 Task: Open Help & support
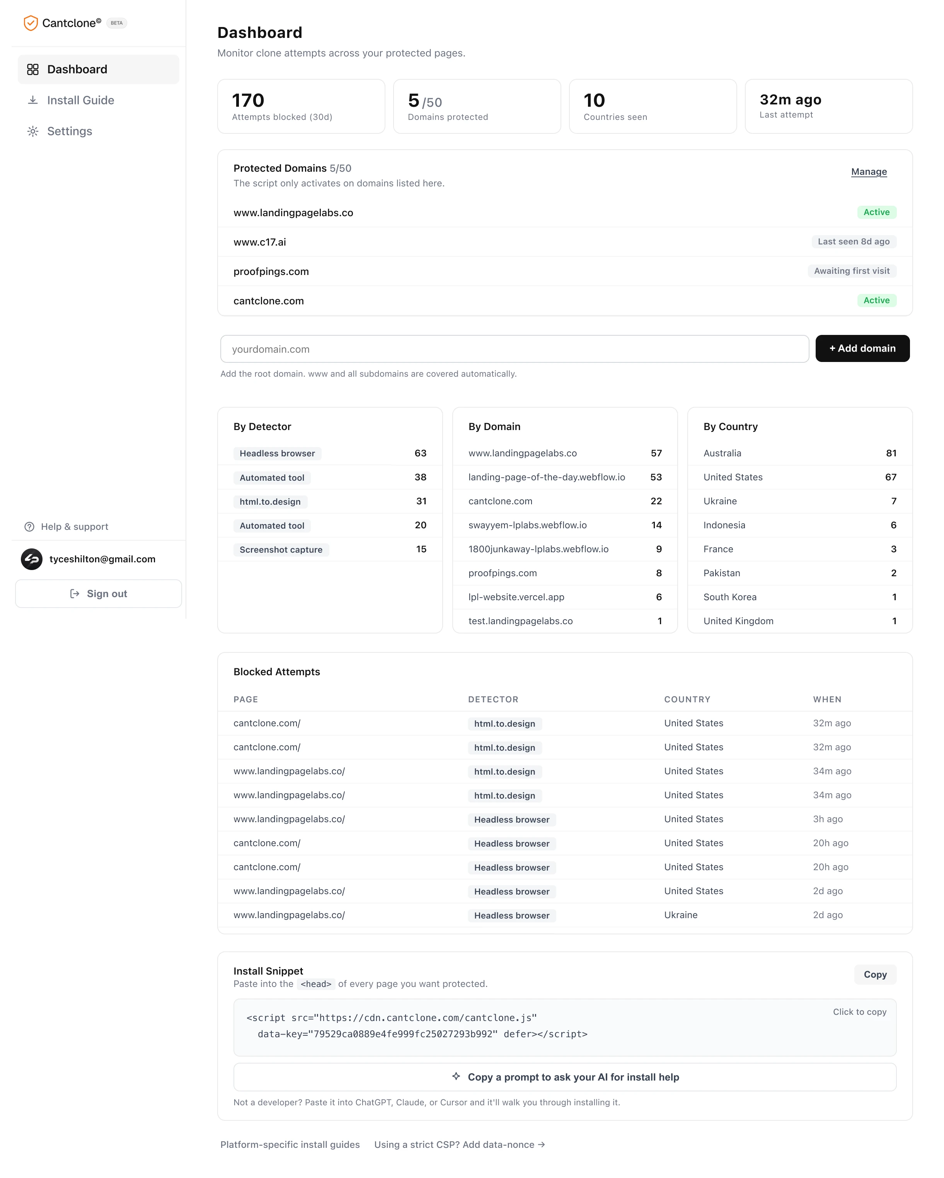(x=66, y=527)
